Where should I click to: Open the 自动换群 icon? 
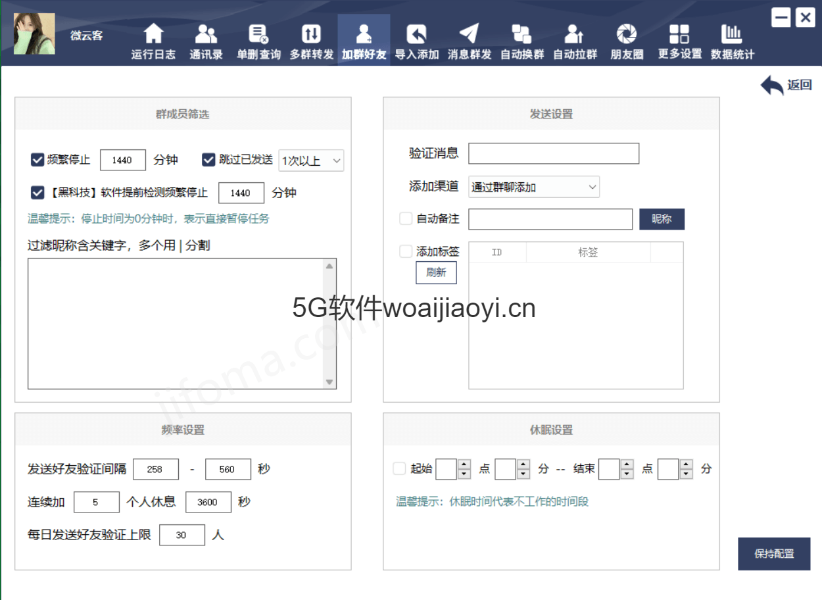(521, 34)
